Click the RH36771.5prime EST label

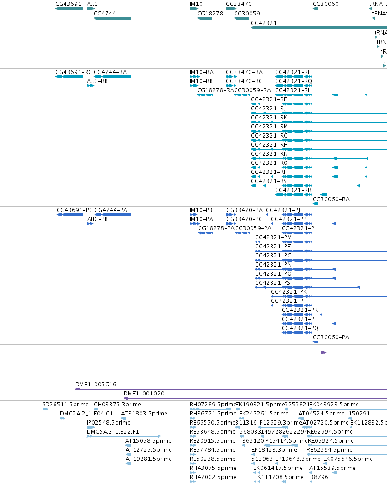[213, 414]
